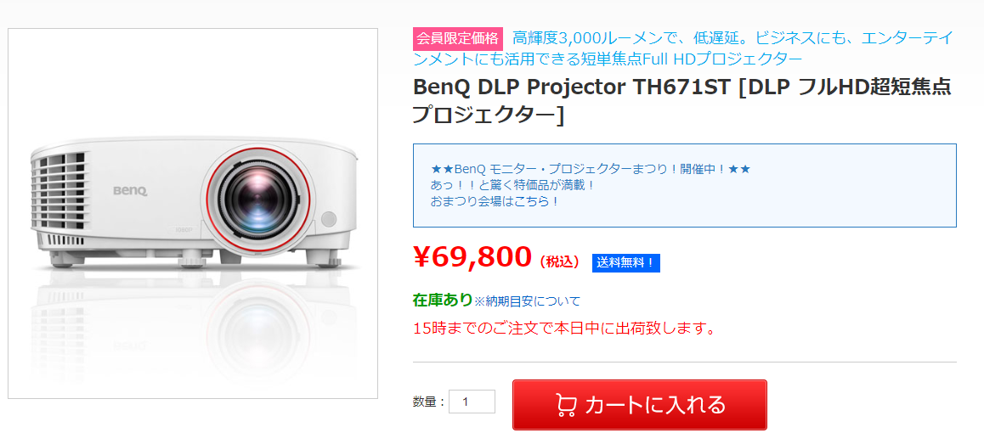Focus the 数量 quantity input field
This screenshot has width=984, height=444.
pos(472,402)
